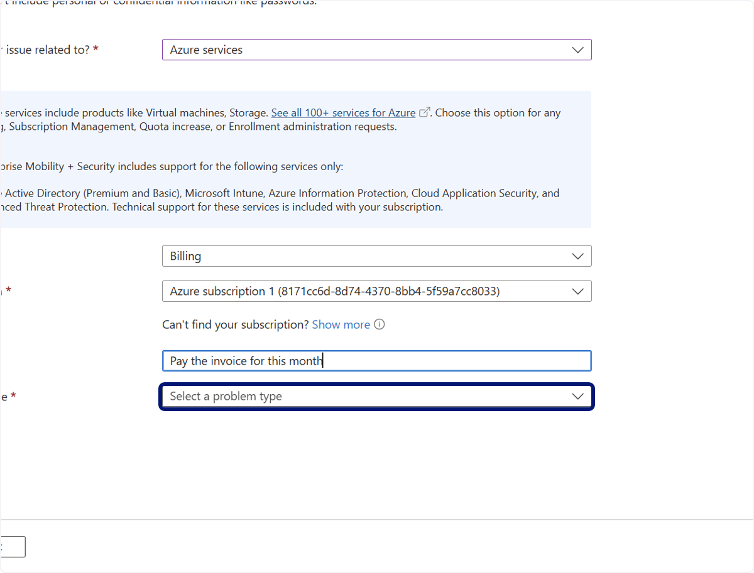This screenshot has width=754, height=573.
Task: Click the summary field with invoice text
Action: pyautogui.click(x=376, y=361)
